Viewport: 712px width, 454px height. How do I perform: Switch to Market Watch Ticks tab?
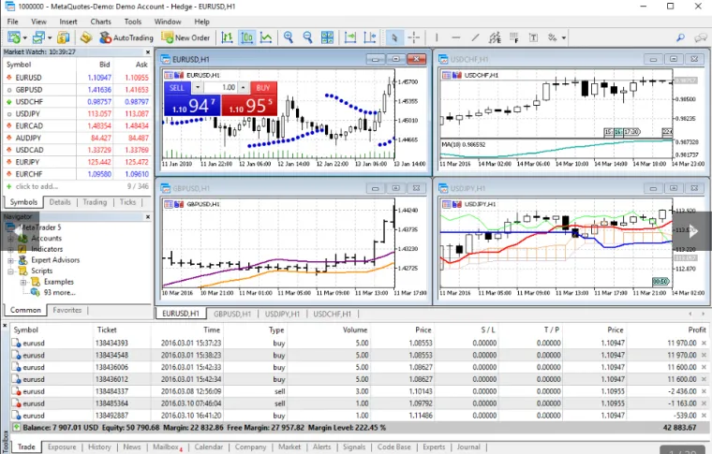pos(127,202)
